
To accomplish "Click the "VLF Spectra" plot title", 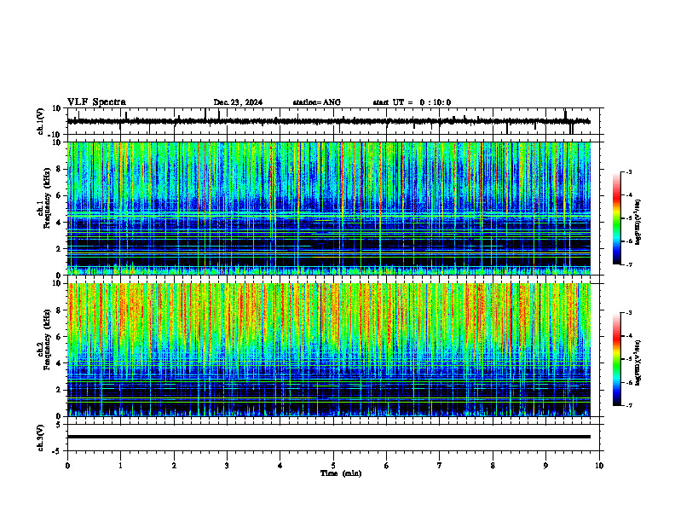I will click(96, 102).
